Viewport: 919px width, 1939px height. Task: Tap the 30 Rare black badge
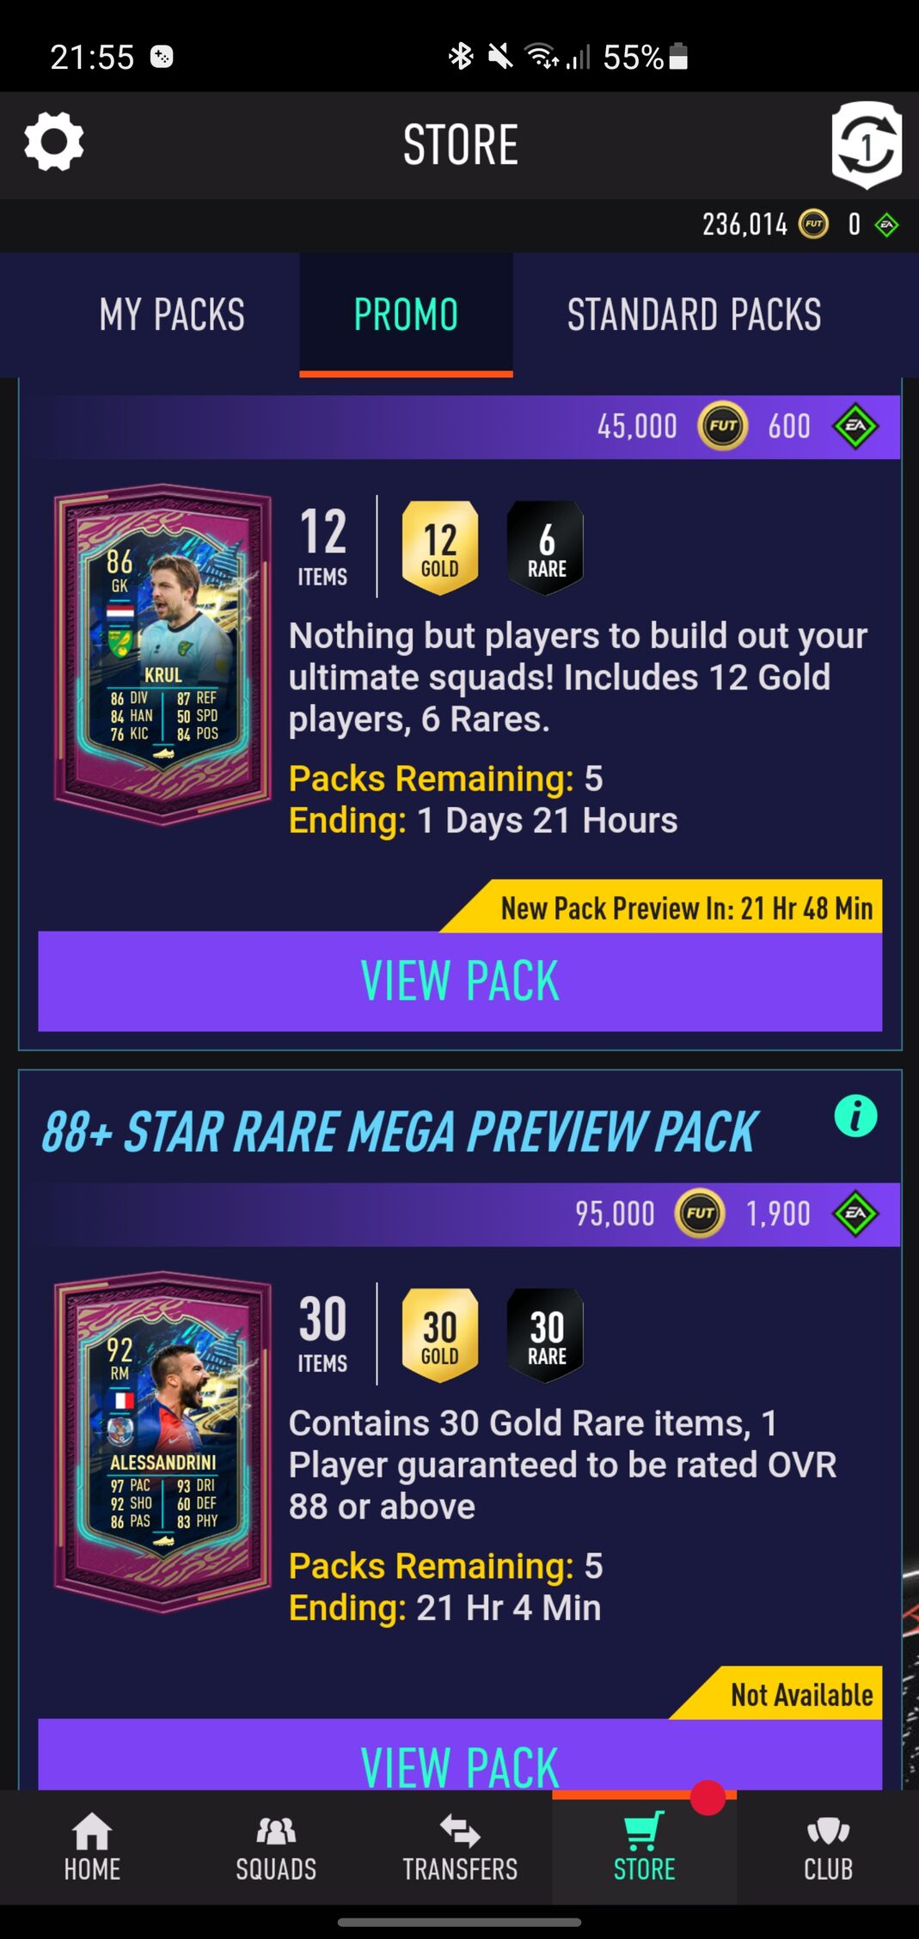546,1335
